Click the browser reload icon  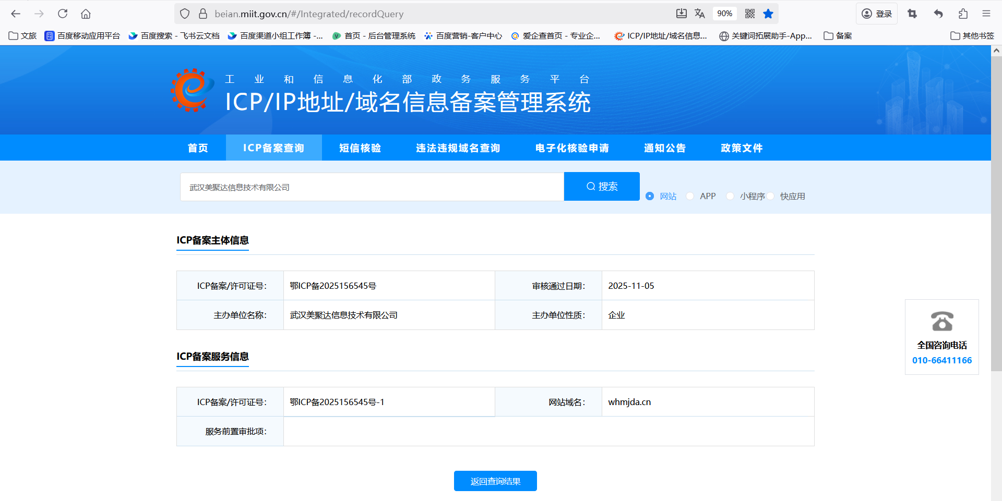point(63,14)
